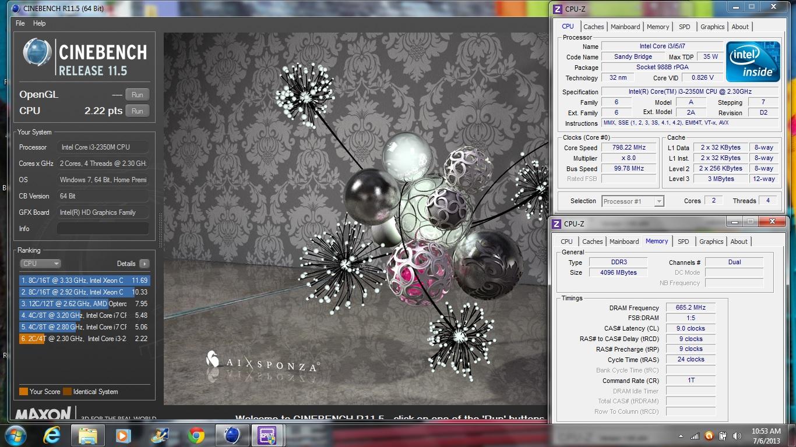796x447 pixels.
Task: Click the Specification field in CPU-Z
Action: (x=690, y=92)
